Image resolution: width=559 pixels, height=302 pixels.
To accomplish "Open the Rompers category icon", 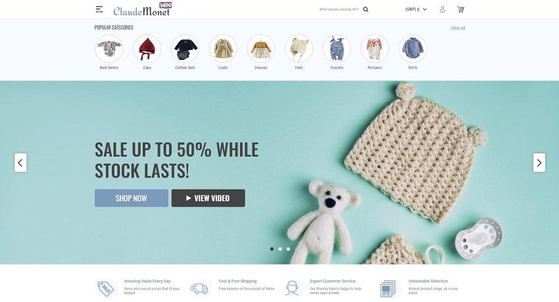I will (x=375, y=49).
